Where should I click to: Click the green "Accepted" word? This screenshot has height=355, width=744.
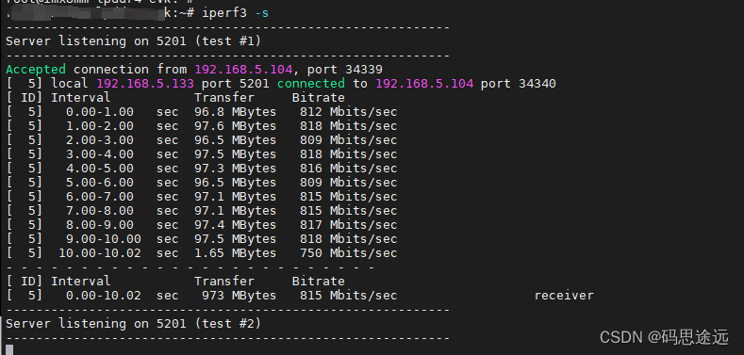pos(36,70)
